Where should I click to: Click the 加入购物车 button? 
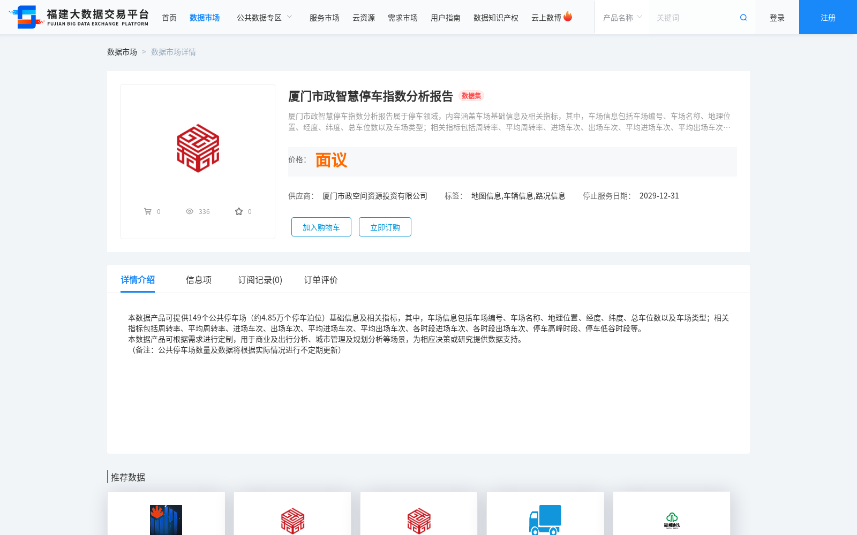[321, 227]
